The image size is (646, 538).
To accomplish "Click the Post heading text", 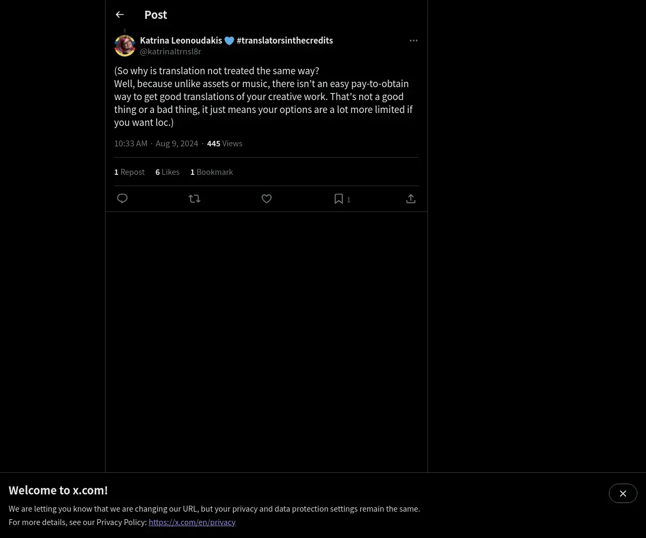I will pyautogui.click(x=156, y=15).
